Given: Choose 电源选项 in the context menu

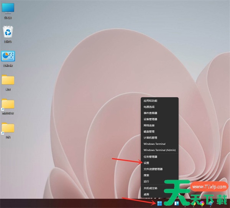Looking at the screenshot, I should coord(159,107).
